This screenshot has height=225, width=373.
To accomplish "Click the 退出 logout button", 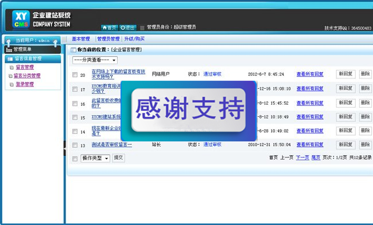I will coord(128,27).
